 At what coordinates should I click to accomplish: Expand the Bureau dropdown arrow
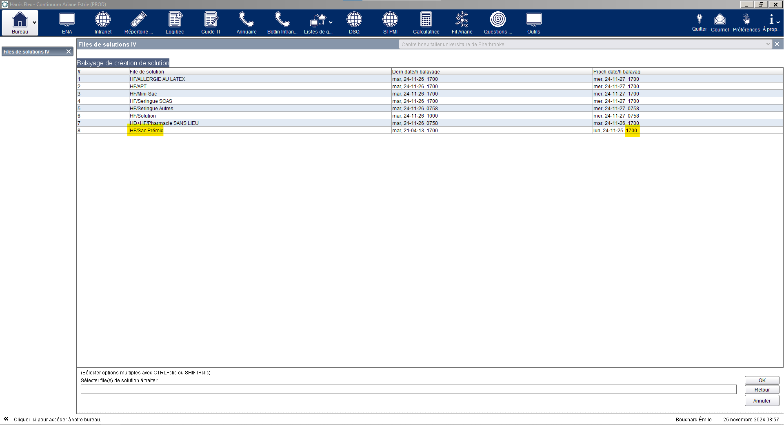(35, 22)
